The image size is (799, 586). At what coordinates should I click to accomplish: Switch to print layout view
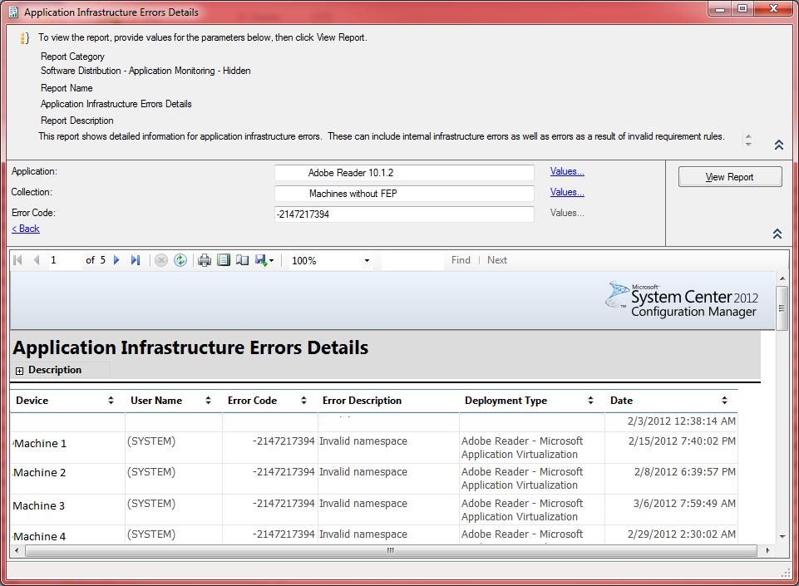click(224, 260)
